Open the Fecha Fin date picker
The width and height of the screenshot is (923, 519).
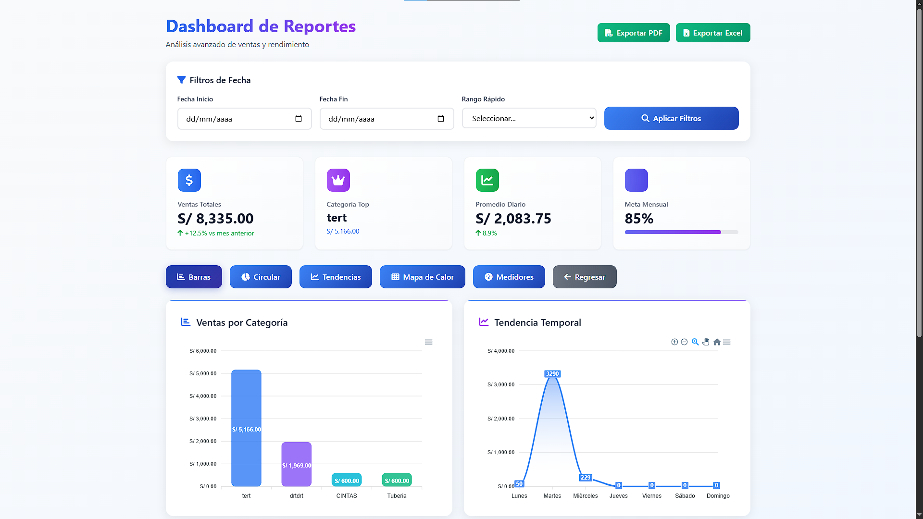click(x=440, y=119)
